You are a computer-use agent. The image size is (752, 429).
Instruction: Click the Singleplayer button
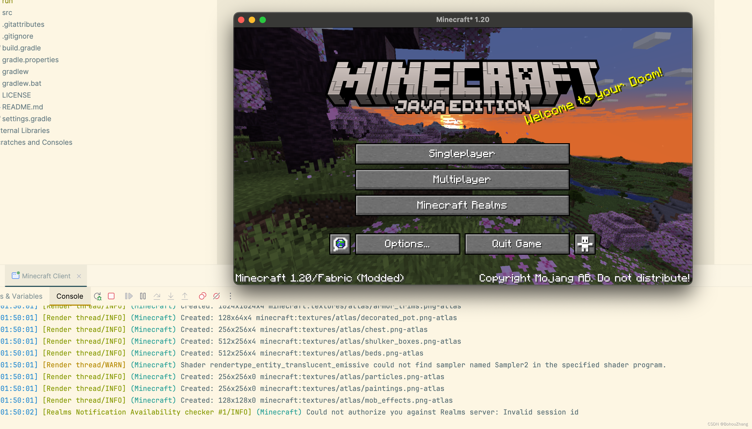pyautogui.click(x=462, y=154)
